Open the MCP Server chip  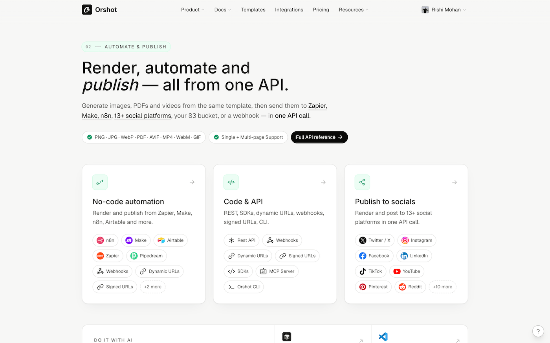(x=277, y=271)
